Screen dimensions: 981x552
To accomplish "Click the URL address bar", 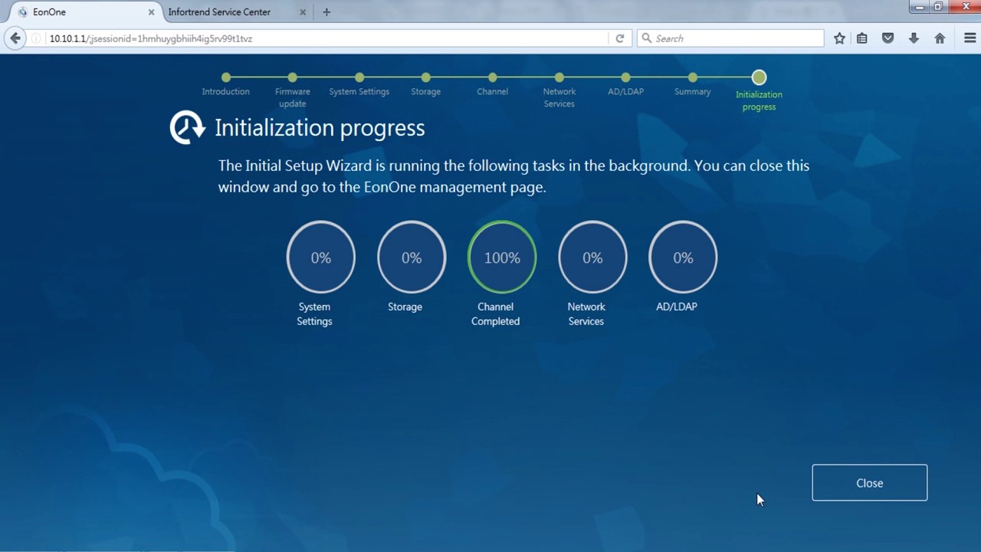I will coord(330,38).
